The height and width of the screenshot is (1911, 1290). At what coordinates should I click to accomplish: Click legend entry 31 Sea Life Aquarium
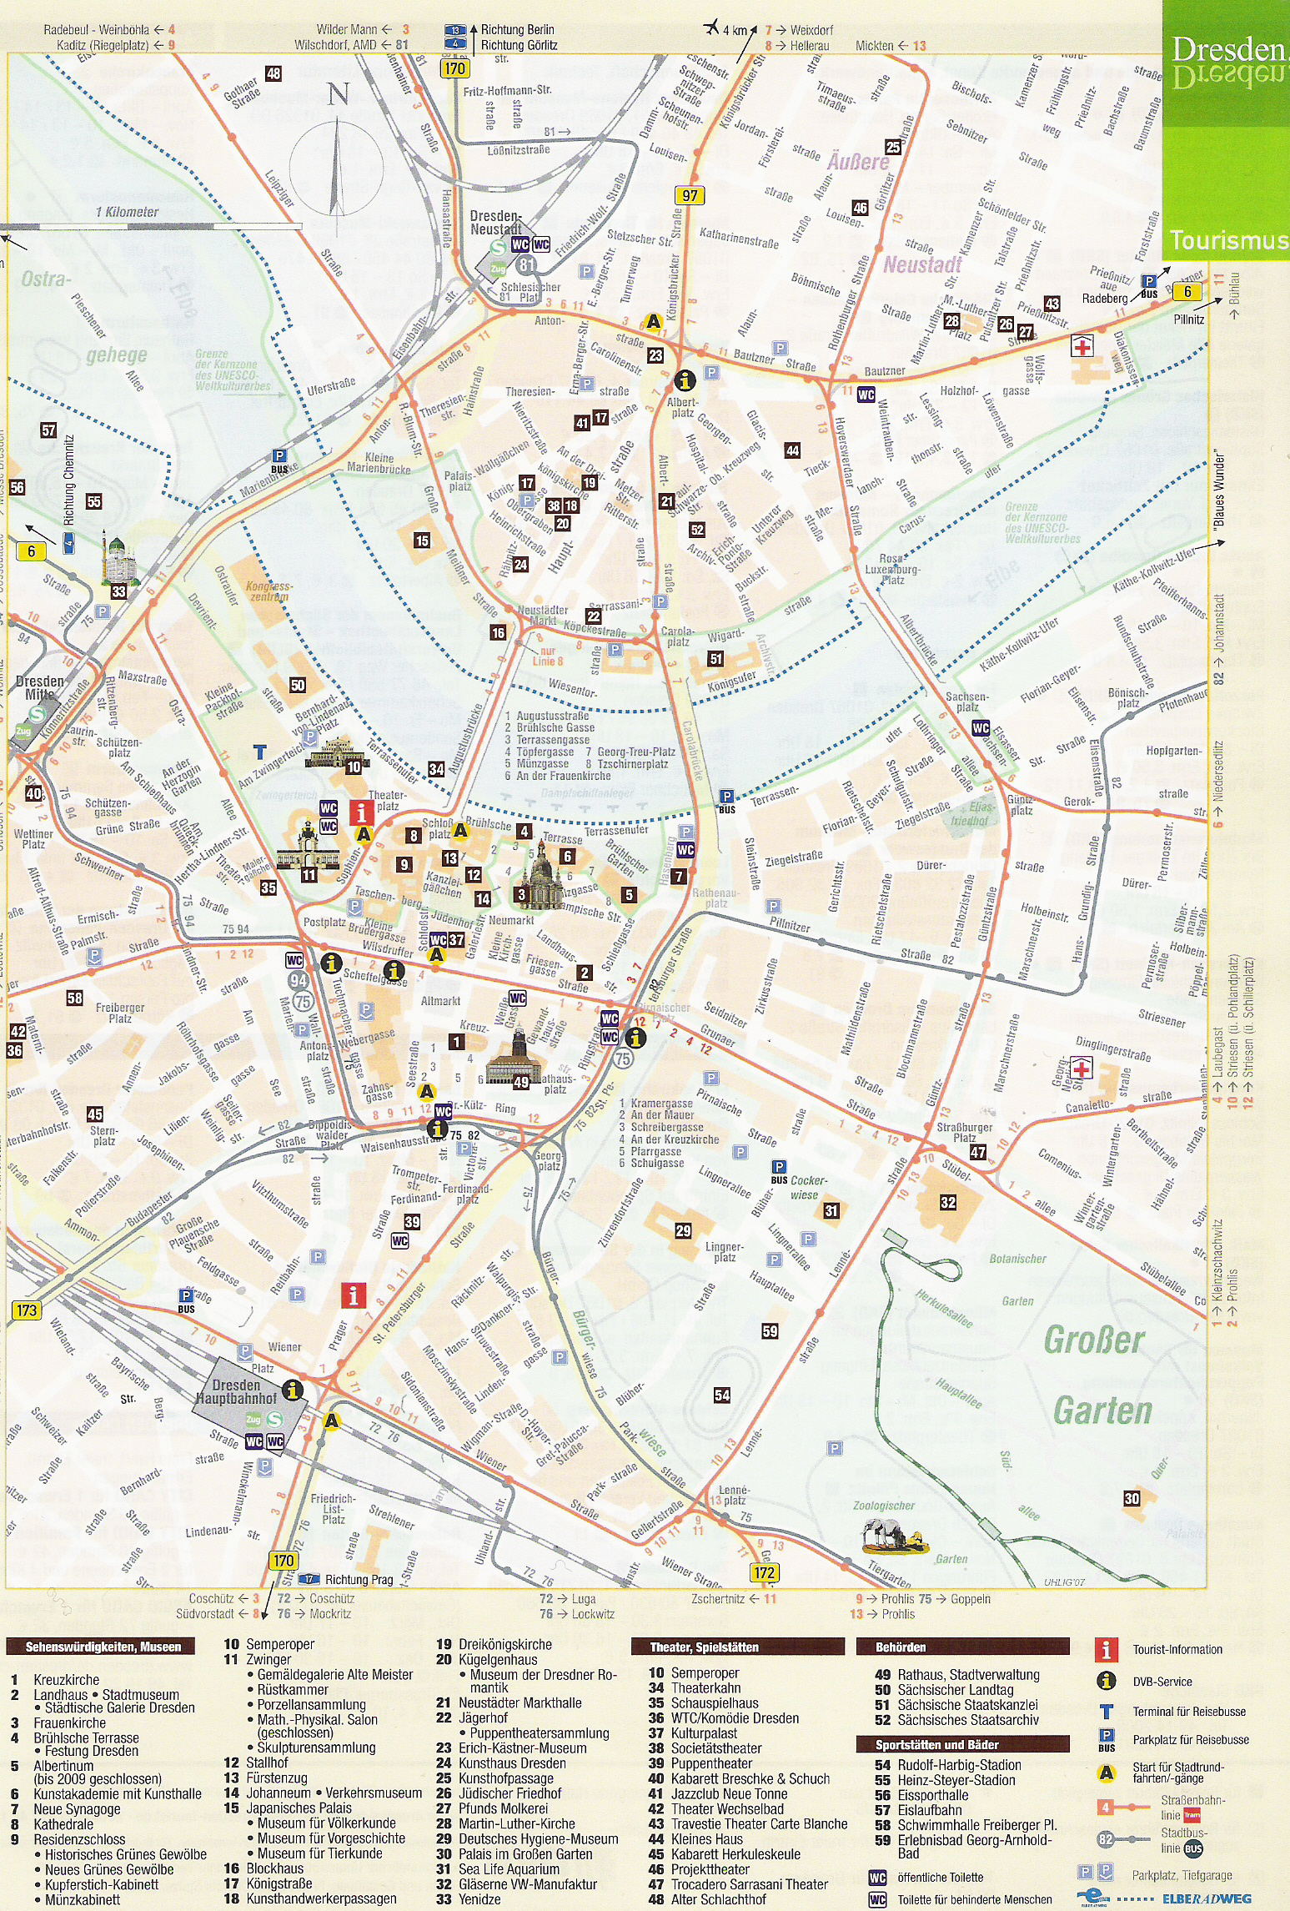[498, 1868]
